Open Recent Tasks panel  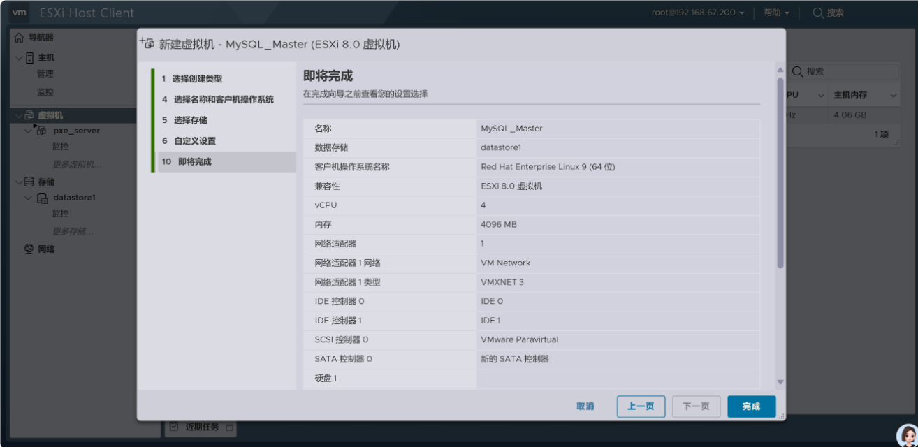(x=201, y=427)
